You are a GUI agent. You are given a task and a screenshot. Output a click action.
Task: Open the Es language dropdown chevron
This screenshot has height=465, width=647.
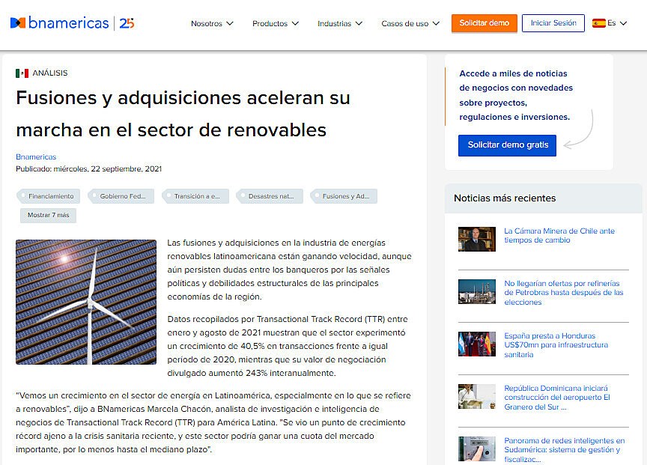tap(623, 23)
